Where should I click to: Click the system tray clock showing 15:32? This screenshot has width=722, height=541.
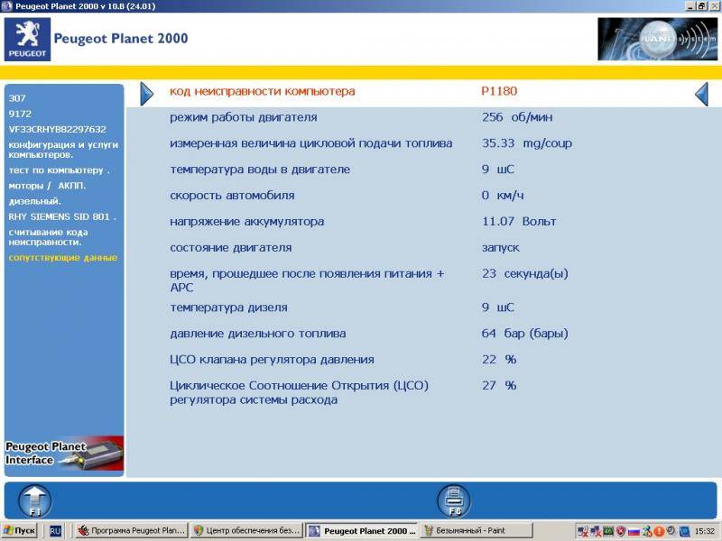(704, 531)
